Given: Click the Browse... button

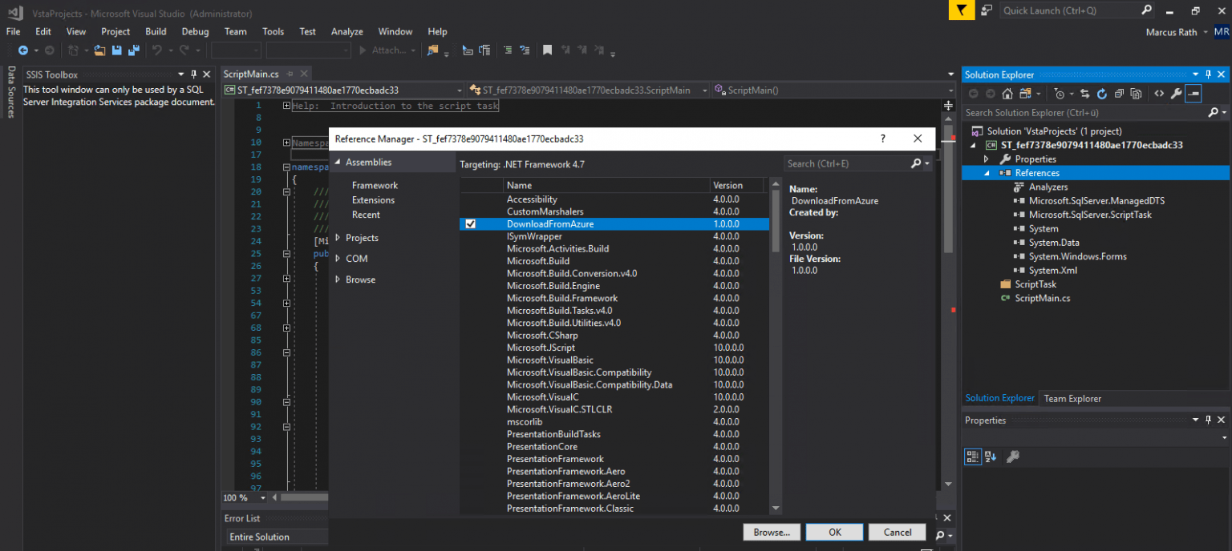Looking at the screenshot, I should pyautogui.click(x=772, y=532).
